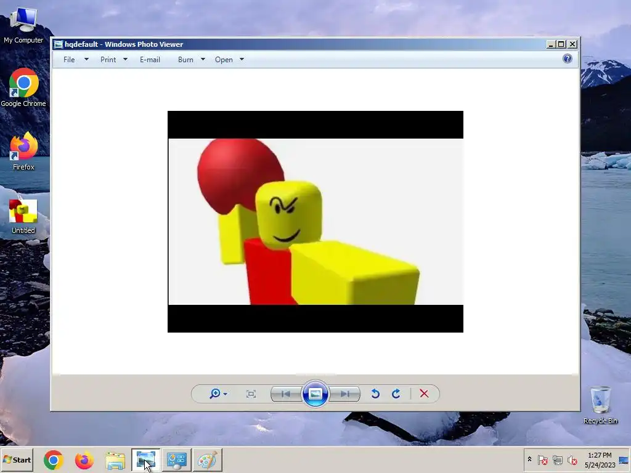The width and height of the screenshot is (631, 473).
Task: Maximize the Windows Photo Viewer window
Action: point(561,44)
